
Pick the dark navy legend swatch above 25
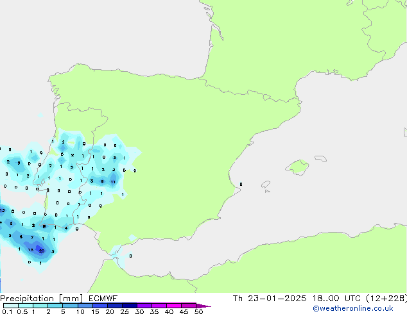point(129,306)
